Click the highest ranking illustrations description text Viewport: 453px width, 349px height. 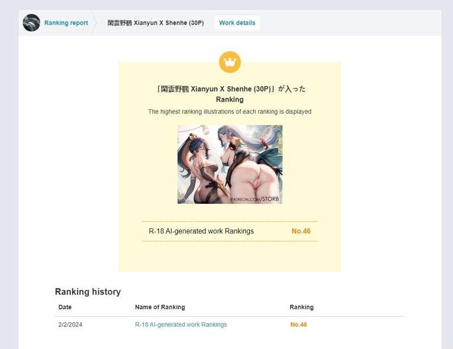click(x=230, y=112)
